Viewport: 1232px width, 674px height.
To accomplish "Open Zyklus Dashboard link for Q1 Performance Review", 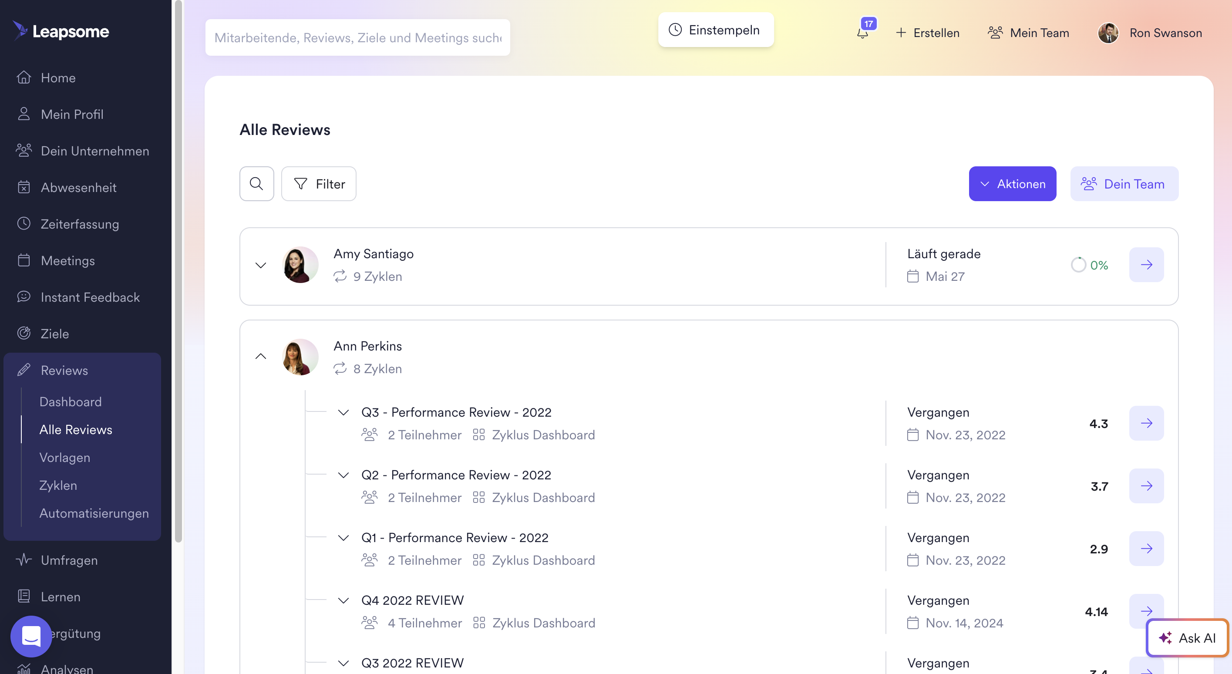I will (x=534, y=560).
